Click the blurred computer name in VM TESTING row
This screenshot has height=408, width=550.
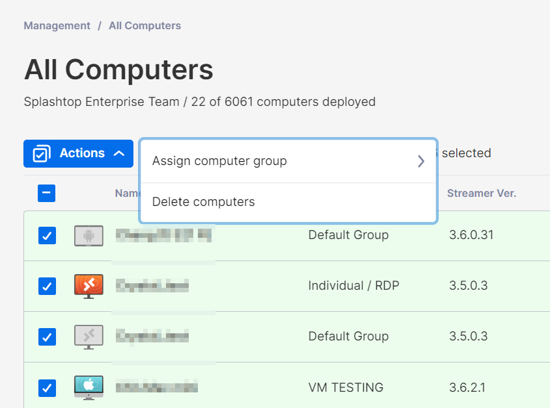156,387
